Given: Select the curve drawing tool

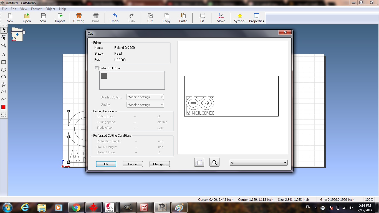Looking at the screenshot, I should [4, 99].
